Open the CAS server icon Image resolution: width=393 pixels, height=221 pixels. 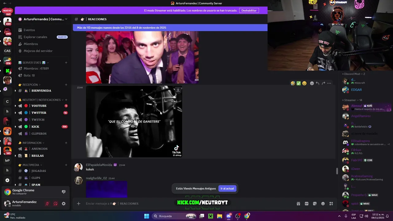[7, 51]
